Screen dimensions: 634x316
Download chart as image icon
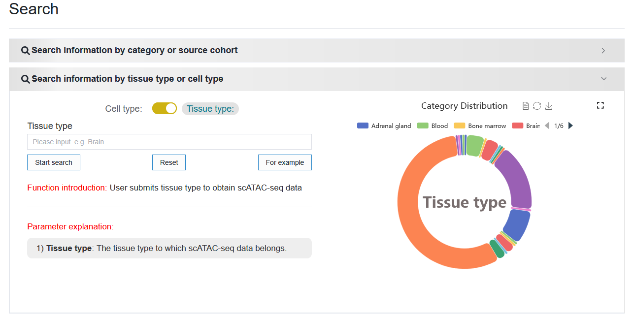tap(549, 106)
